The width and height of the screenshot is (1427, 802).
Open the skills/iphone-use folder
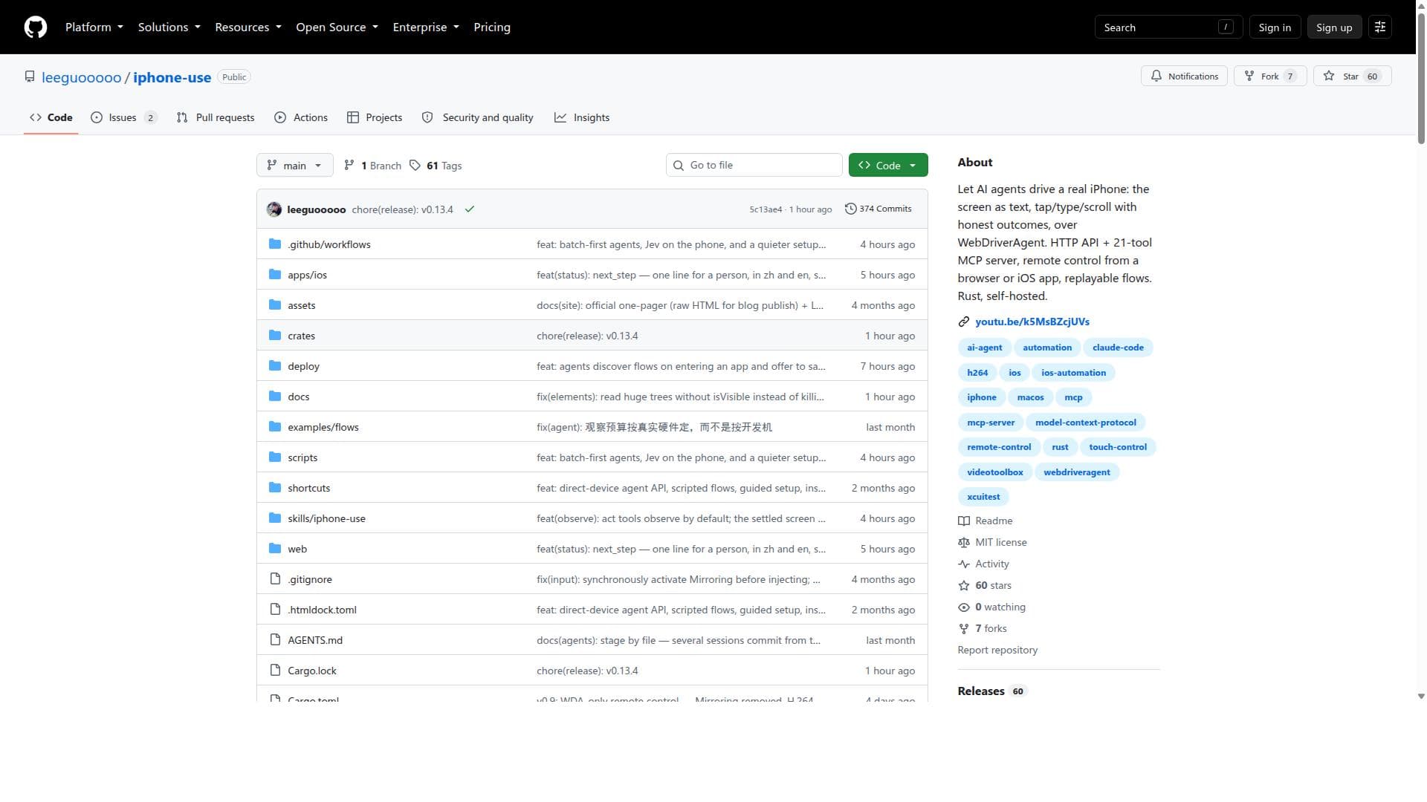coord(326,519)
